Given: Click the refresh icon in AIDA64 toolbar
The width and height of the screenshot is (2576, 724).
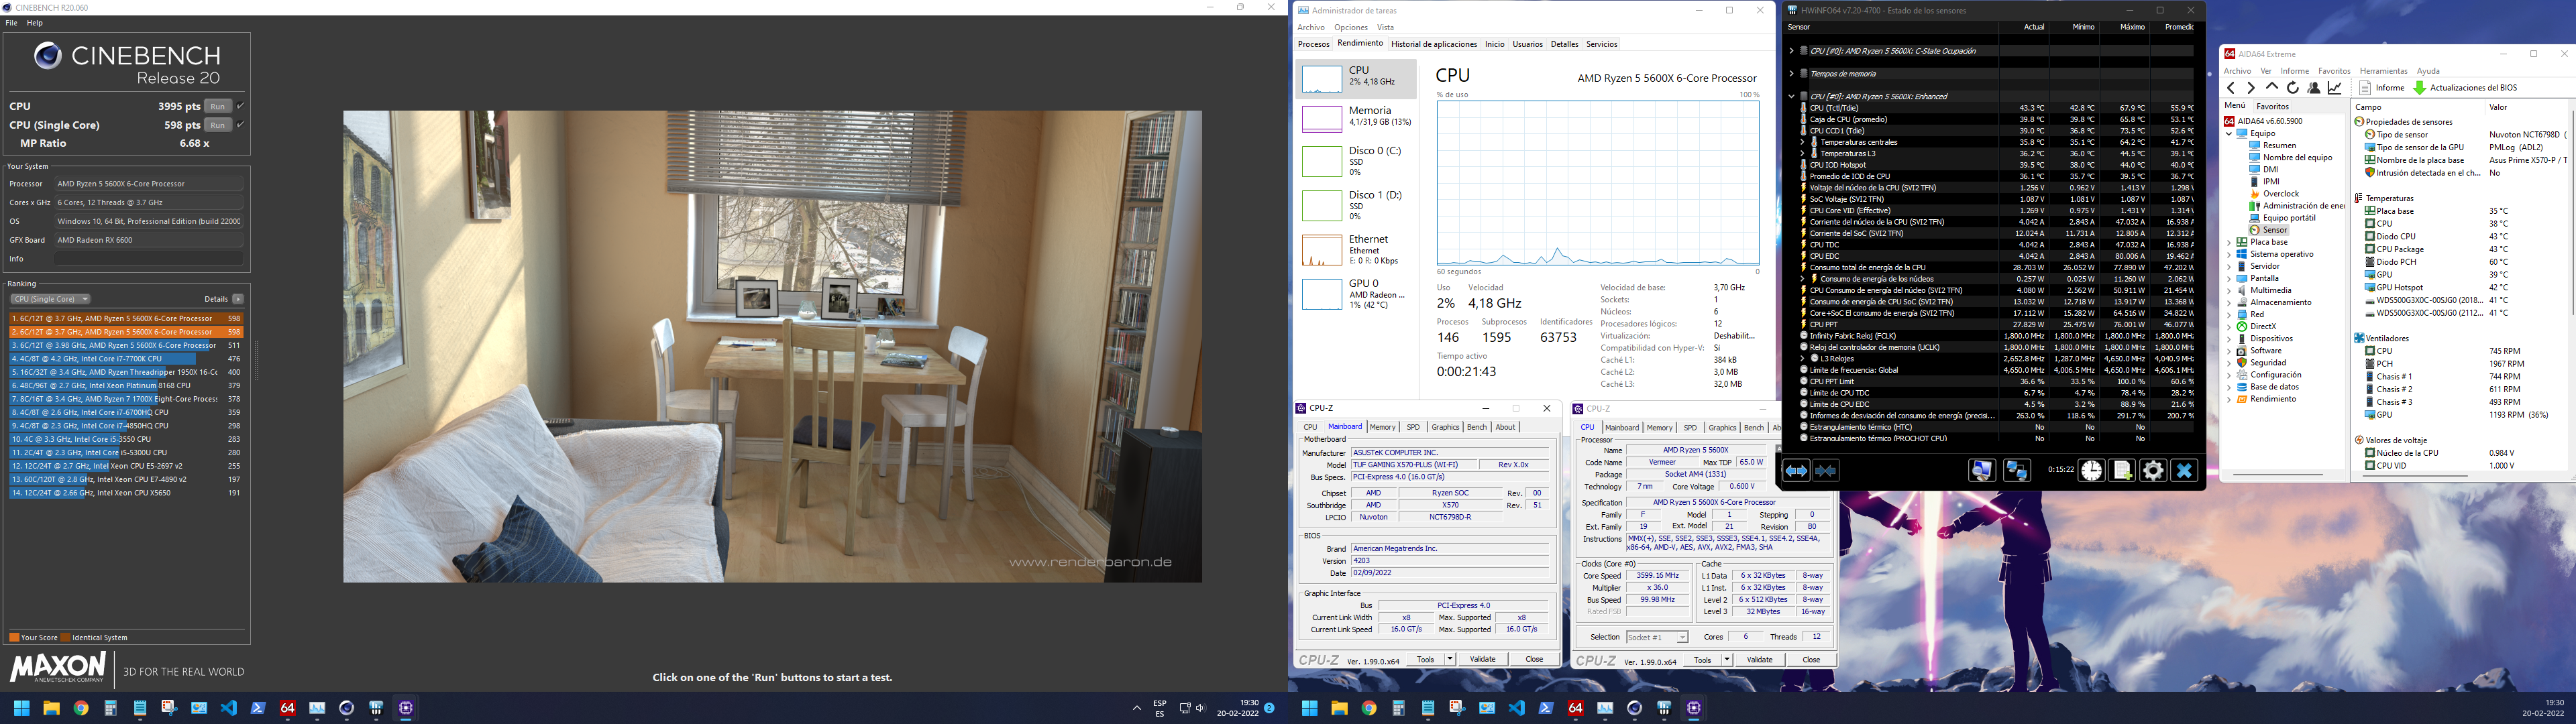Looking at the screenshot, I should pyautogui.click(x=2292, y=88).
